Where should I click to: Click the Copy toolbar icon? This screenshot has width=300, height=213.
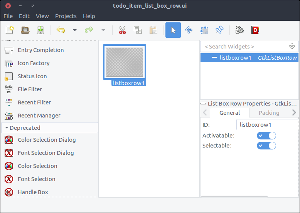[138, 30]
